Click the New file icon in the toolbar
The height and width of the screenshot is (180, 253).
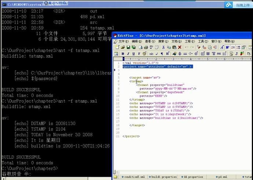tap(117, 47)
